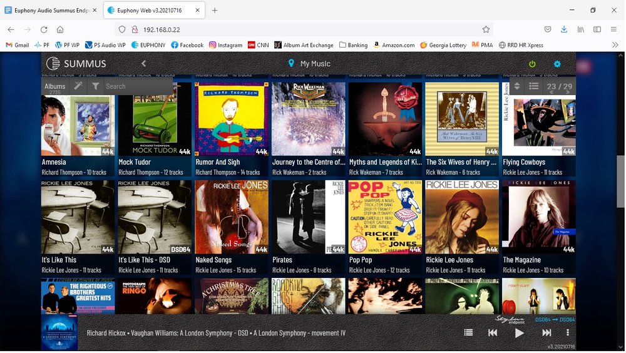Open the Mock Tudor album cover
This screenshot has width=626, height=353.
[155, 119]
